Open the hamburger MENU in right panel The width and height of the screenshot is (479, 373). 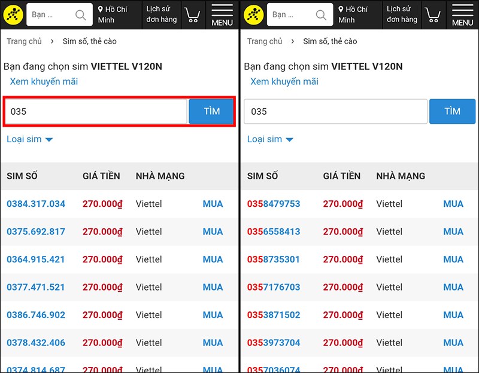462,15
